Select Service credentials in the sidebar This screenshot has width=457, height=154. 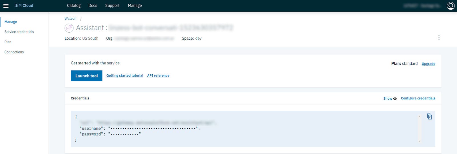point(19,32)
